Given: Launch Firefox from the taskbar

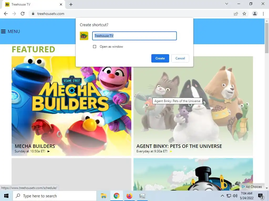Looking at the screenshot, I should click(129, 196).
